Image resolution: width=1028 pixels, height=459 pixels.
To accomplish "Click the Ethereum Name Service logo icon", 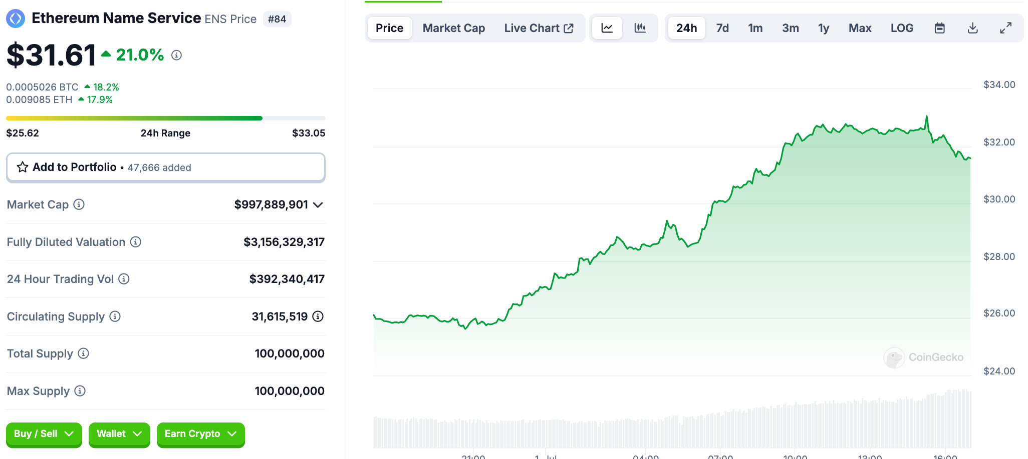I will coord(16,18).
